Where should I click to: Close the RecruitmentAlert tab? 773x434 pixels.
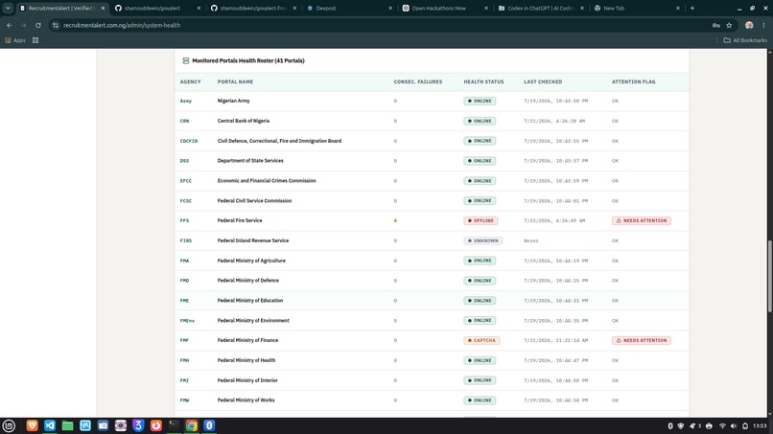coord(103,8)
